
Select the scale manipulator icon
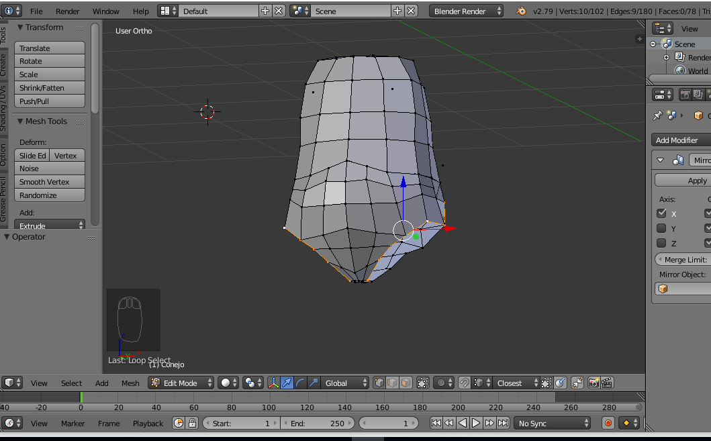[314, 383]
